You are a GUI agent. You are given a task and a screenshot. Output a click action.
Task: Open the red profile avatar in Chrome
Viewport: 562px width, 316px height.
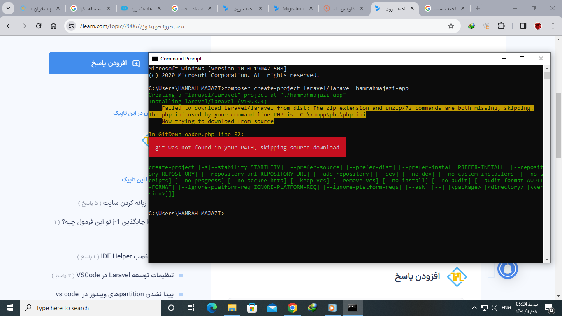pyautogui.click(x=538, y=26)
